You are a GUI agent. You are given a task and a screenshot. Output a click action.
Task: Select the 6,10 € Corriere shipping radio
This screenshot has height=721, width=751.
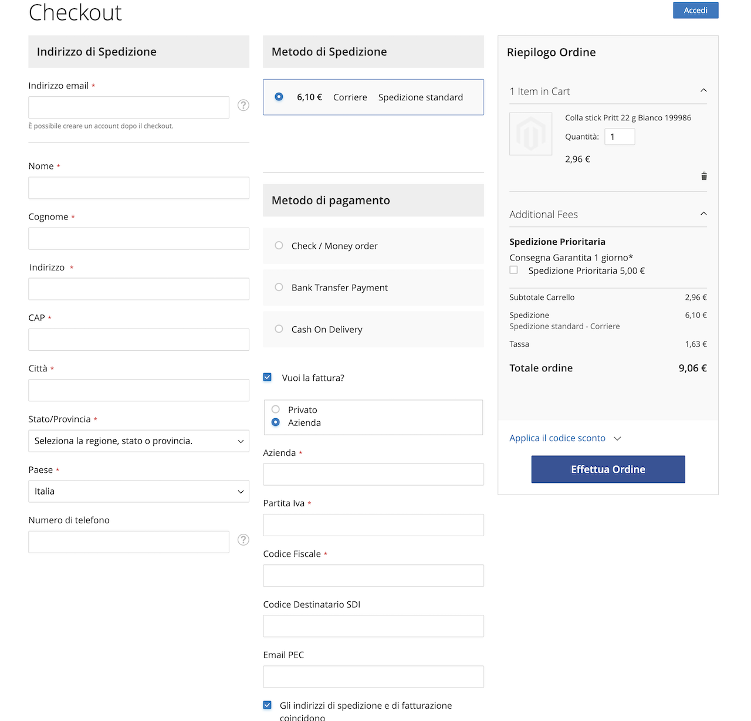pyautogui.click(x=279, y=97)
